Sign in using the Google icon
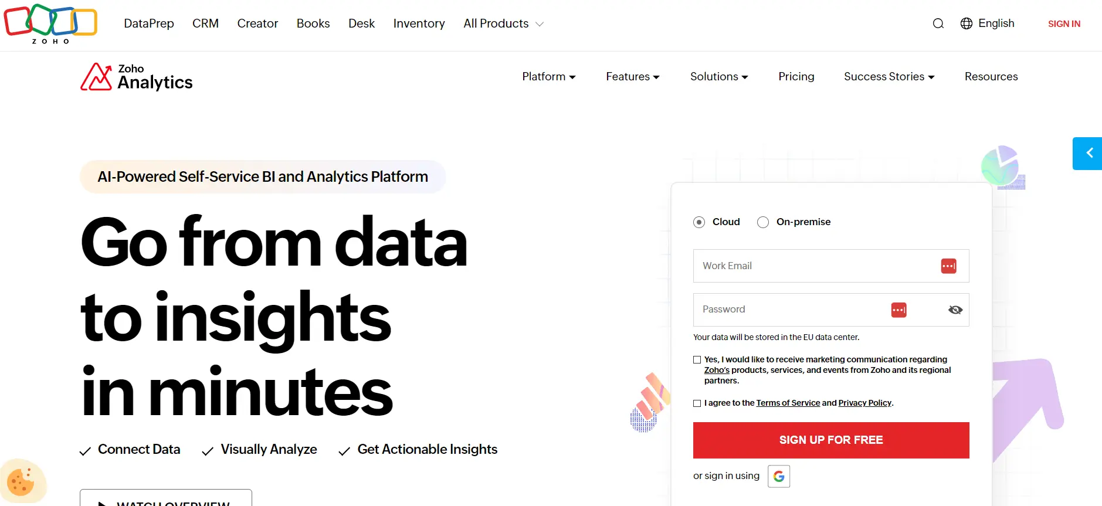 click(778, 476)
